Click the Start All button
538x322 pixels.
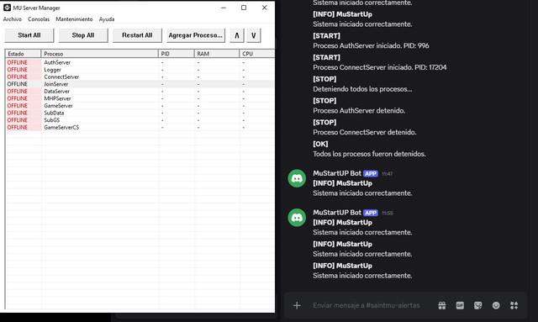pyautogui.click(x=29, y=35)
